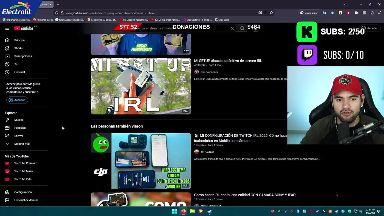
Task: Open the Importar marcadores bookmark
Action: (16, 20)
